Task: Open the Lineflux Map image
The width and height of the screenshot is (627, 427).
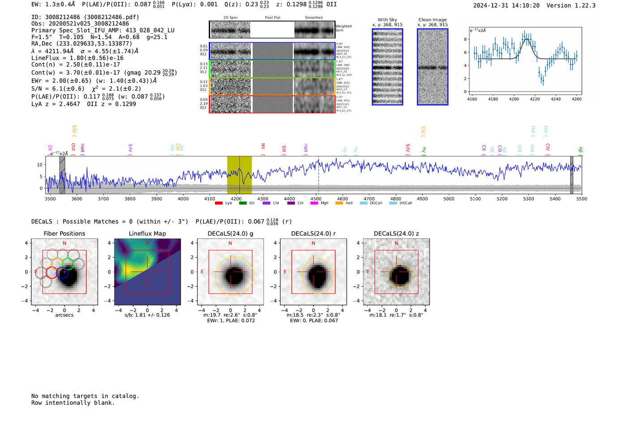Action: pos(147,272)
